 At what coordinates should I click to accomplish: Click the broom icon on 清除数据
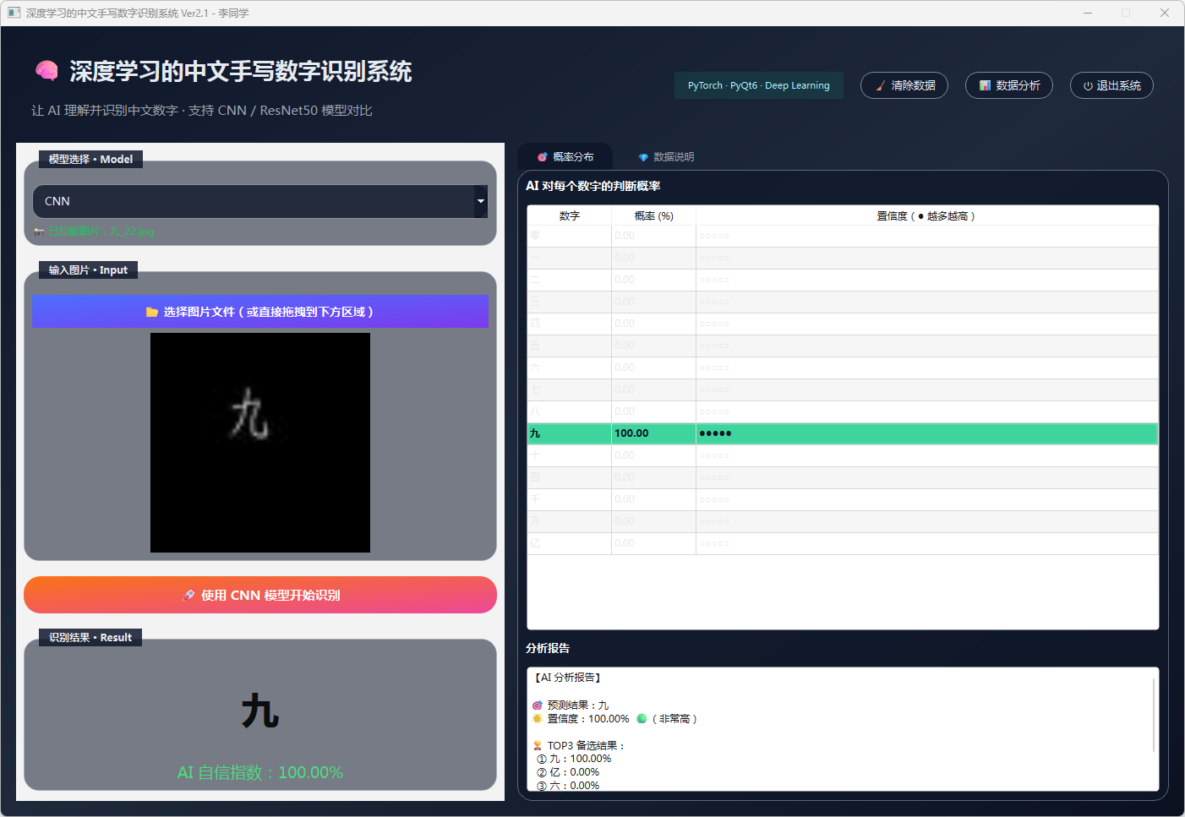pyautogui.click(x=881, y=85)
